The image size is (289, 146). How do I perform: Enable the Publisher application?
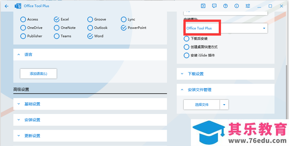23,36
